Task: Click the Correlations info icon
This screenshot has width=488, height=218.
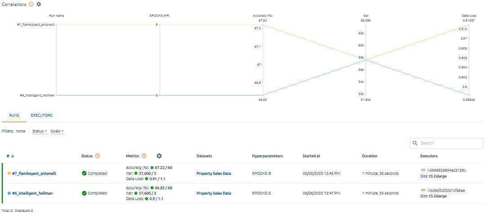Action: click(31, 4)
